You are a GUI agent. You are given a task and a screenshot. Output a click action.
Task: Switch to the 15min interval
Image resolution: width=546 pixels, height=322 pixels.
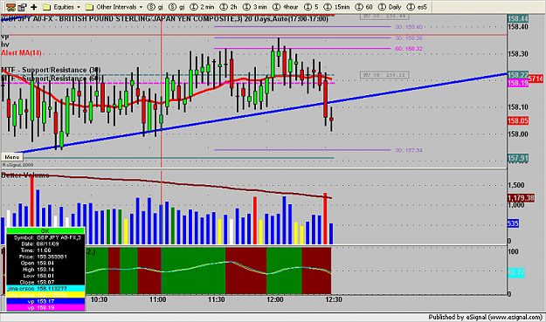pos(336,7)
